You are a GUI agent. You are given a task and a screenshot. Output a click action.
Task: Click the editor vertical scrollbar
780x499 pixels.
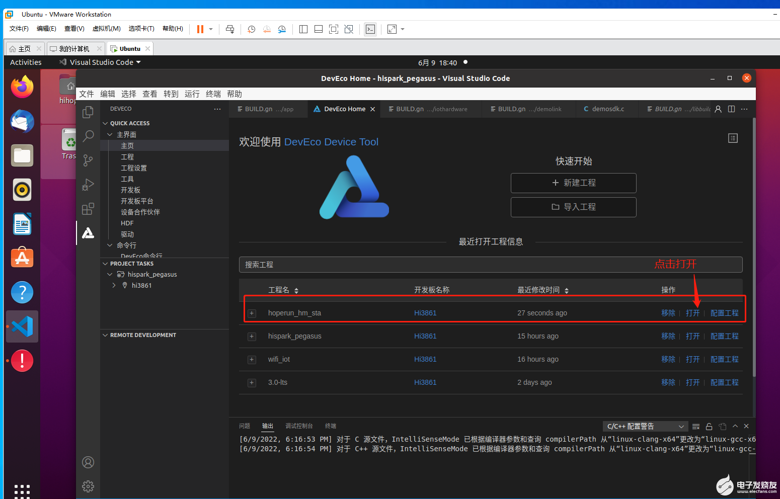coord(754,247)
